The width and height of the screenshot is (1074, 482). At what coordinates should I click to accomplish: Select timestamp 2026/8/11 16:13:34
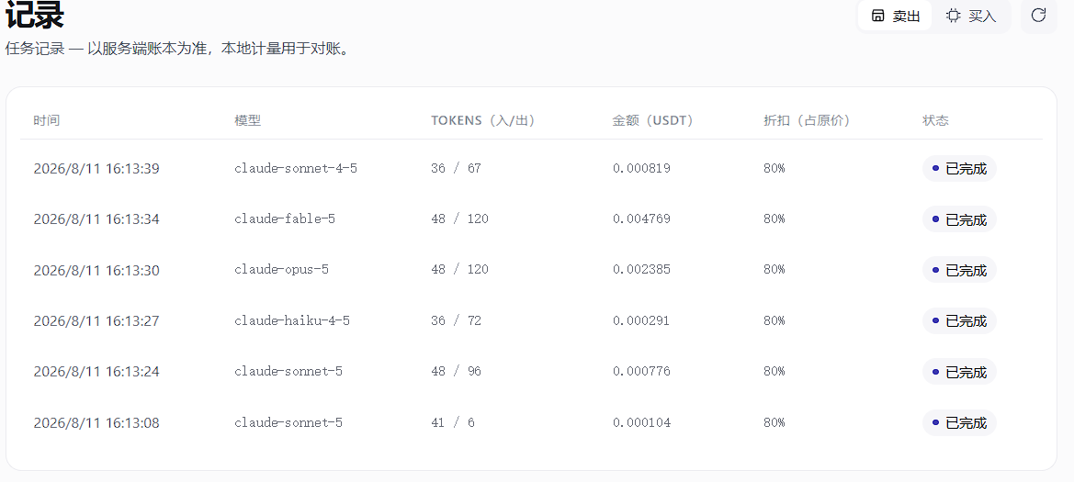(96, 219)
